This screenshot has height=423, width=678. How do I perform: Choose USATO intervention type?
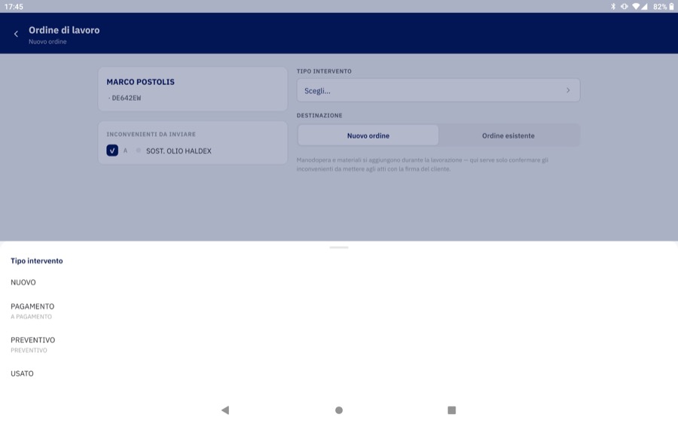coord(339,373)
